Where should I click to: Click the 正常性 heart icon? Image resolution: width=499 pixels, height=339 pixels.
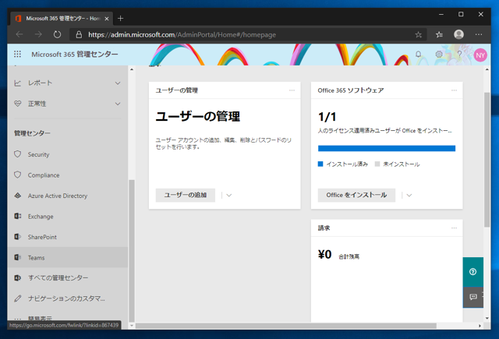pos(17,104)
